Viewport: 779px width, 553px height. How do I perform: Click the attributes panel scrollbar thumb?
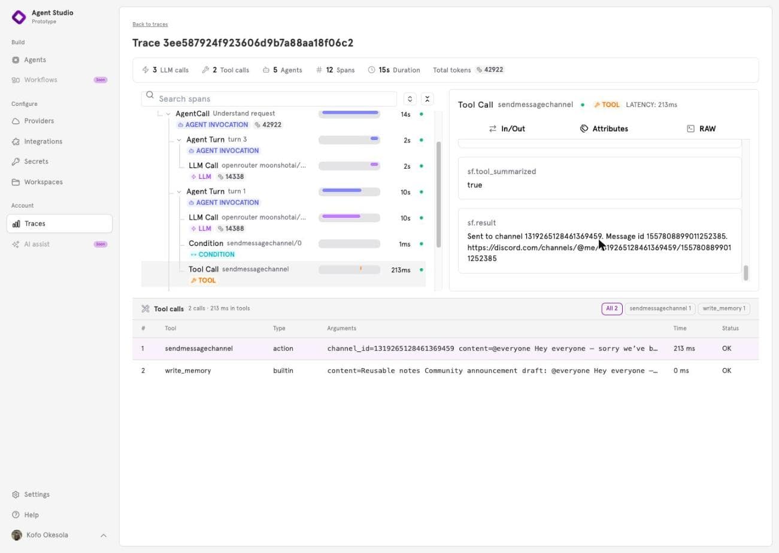click(x=745, y=273)
